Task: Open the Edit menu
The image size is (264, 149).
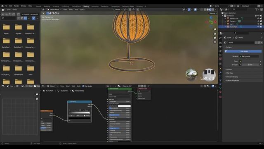Action: point(11,6)
